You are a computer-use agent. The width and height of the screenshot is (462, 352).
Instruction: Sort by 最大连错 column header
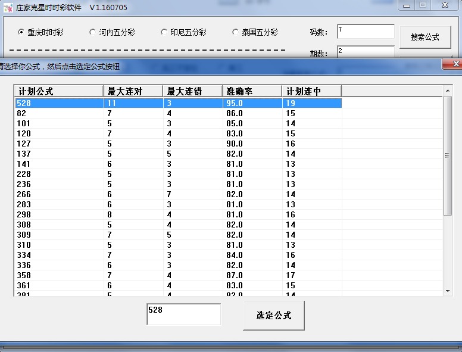point(192,91)
